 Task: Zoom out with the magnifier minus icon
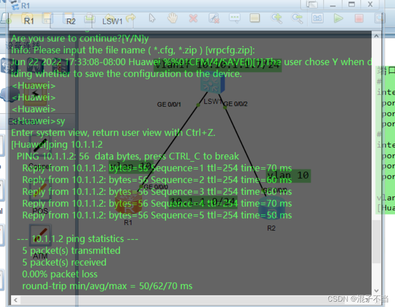297,18
